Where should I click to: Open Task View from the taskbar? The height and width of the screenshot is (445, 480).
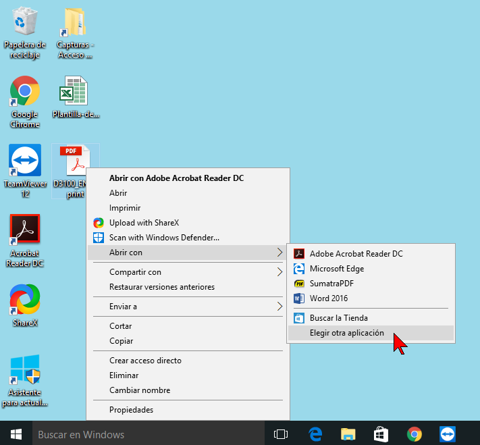tap(280, 434)
